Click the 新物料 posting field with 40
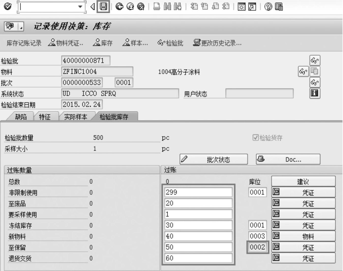Screen dimensions: 343x271 (198, 236)
